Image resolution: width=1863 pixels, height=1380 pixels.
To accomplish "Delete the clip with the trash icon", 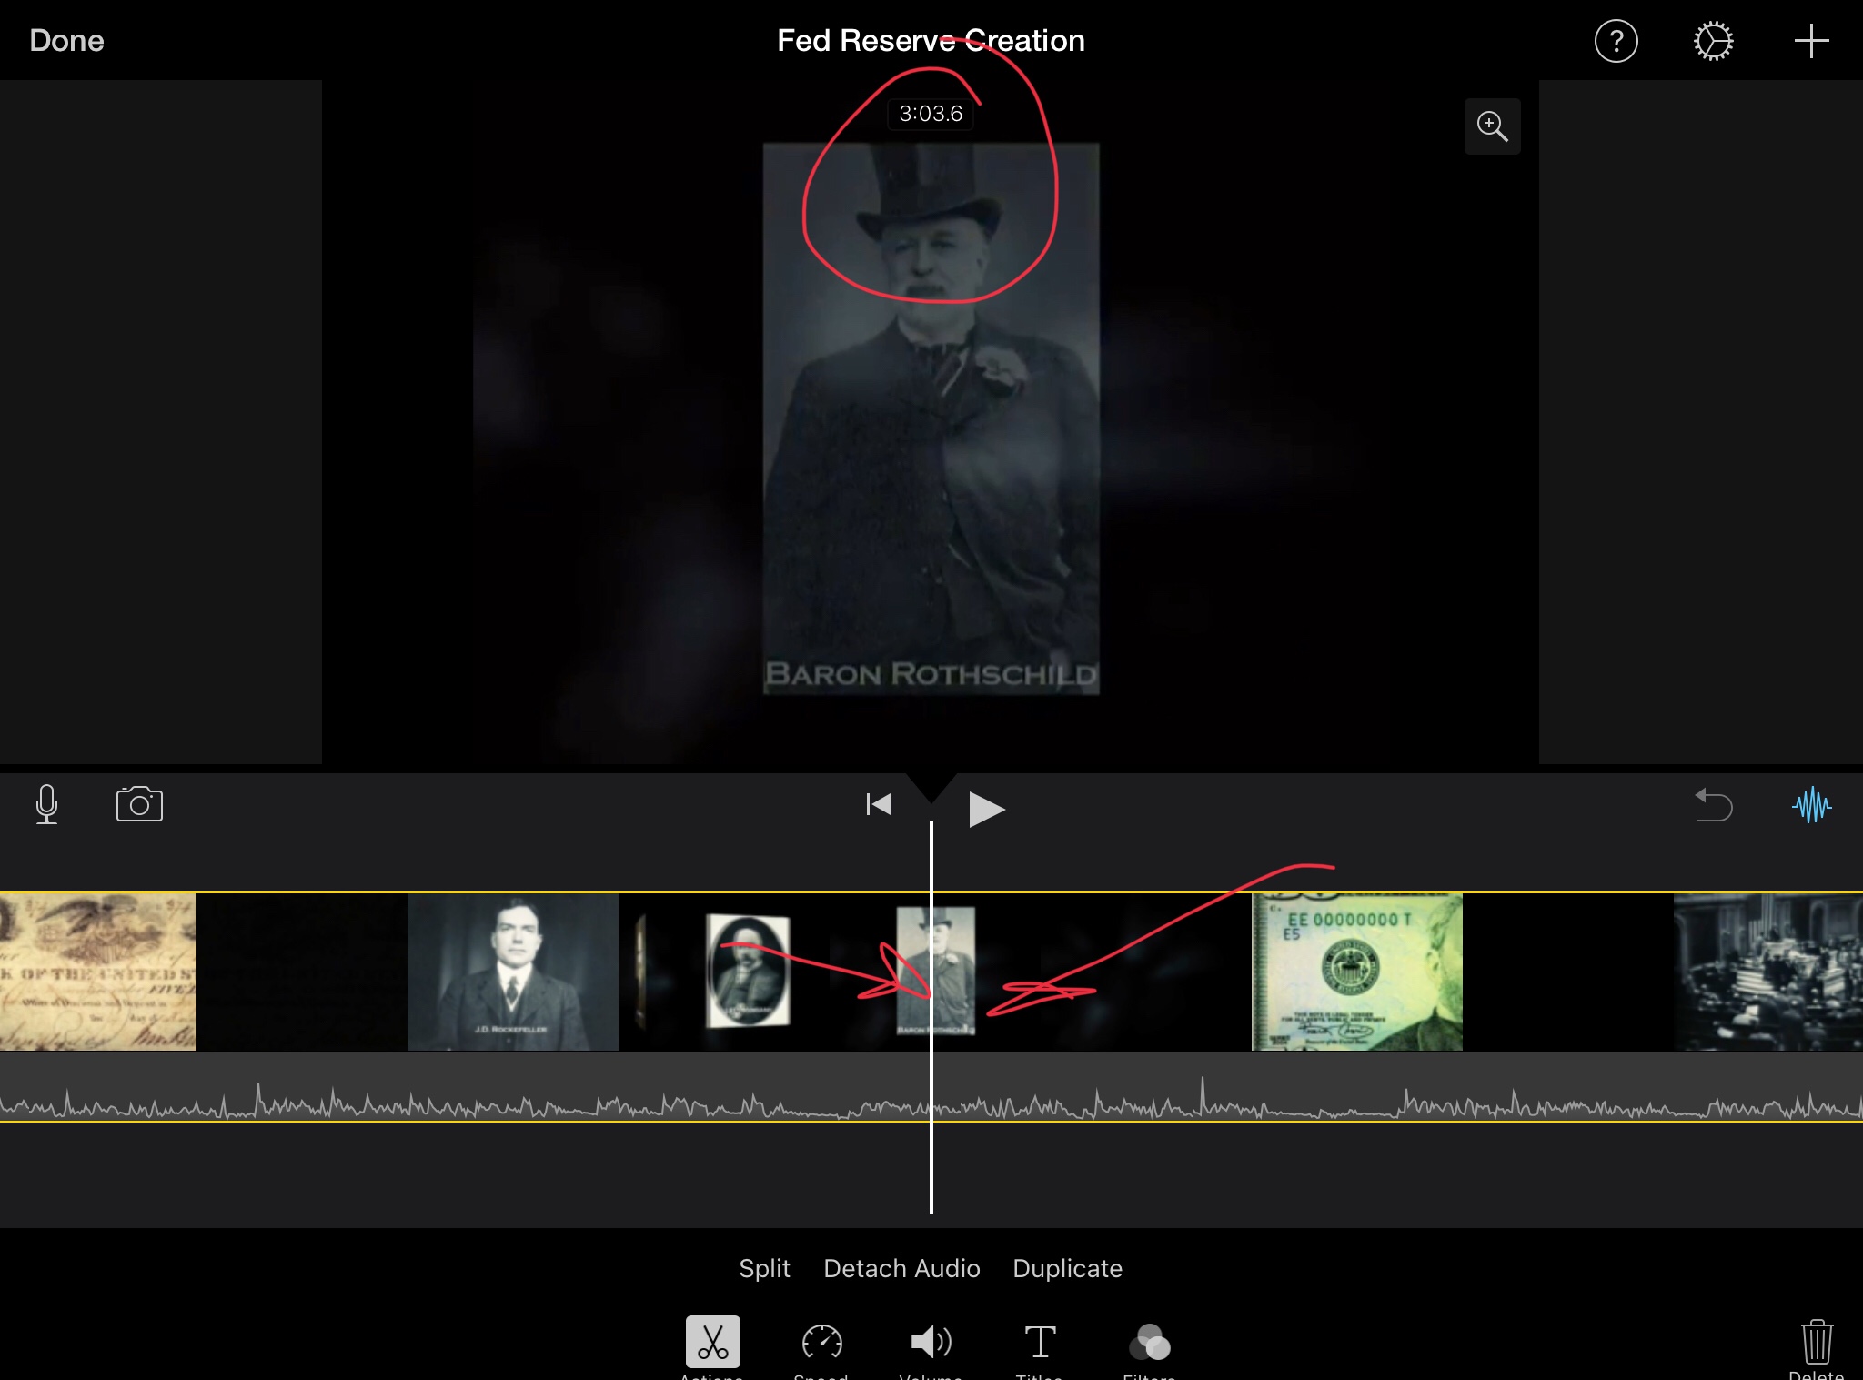I will click(x=1816, y=1342).
